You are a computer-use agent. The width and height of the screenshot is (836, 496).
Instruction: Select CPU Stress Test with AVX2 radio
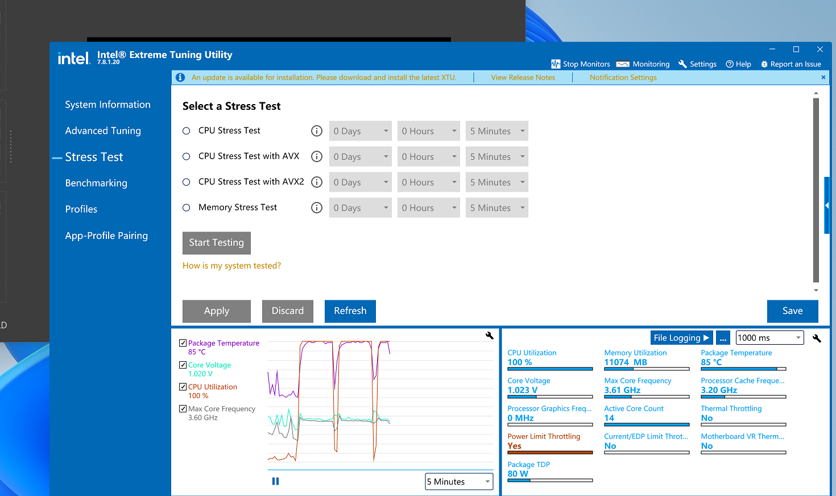click(186, 182)
